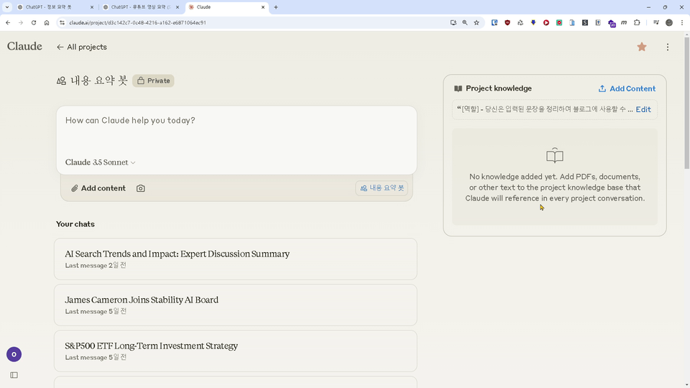Bookmark this page with the star icon
Image resolution: width=690 pixels, height=388 pixels.
tap(477, 22)
